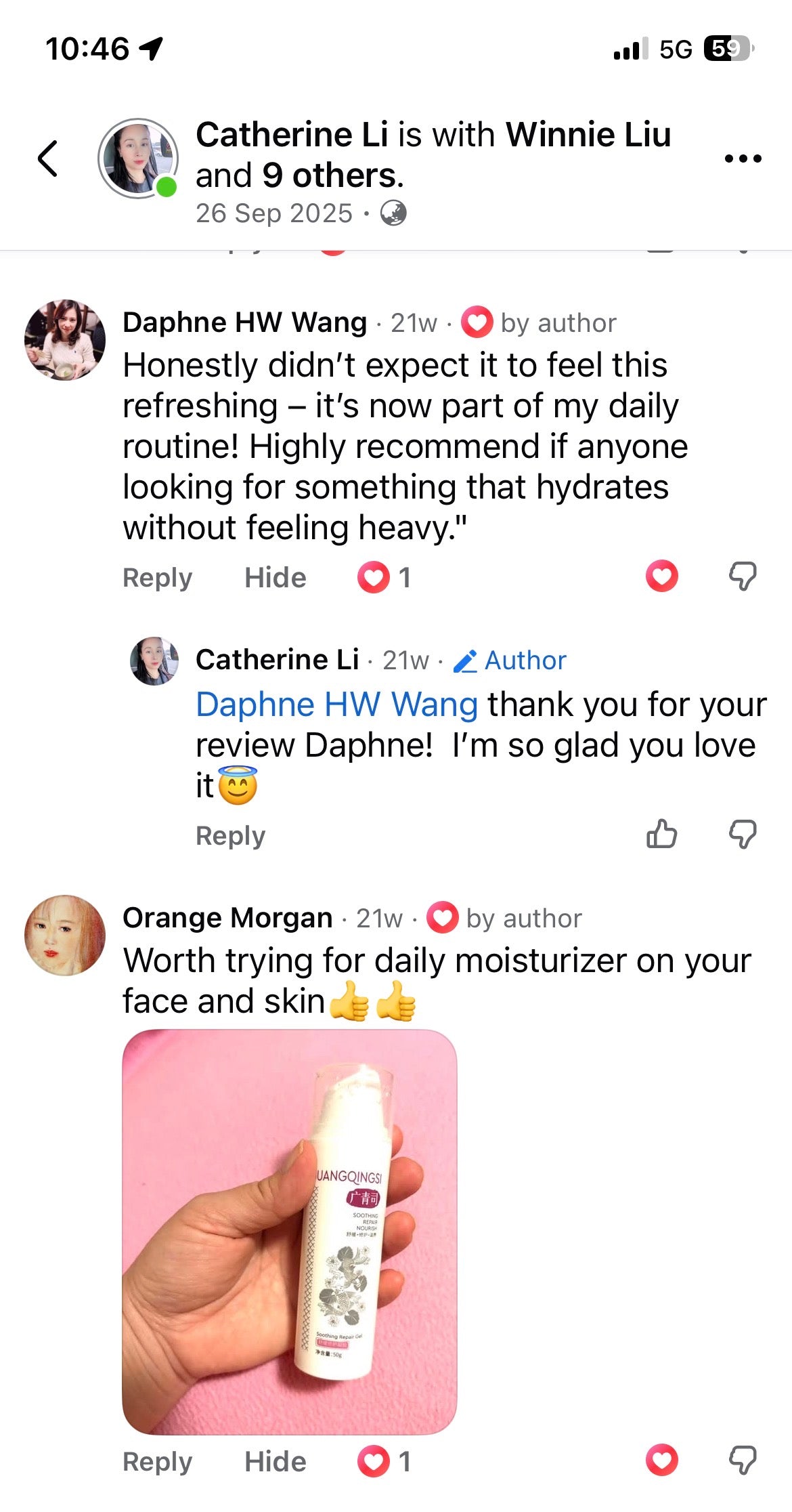Open Catherine Li's profile picture in the header

(138, 159)
